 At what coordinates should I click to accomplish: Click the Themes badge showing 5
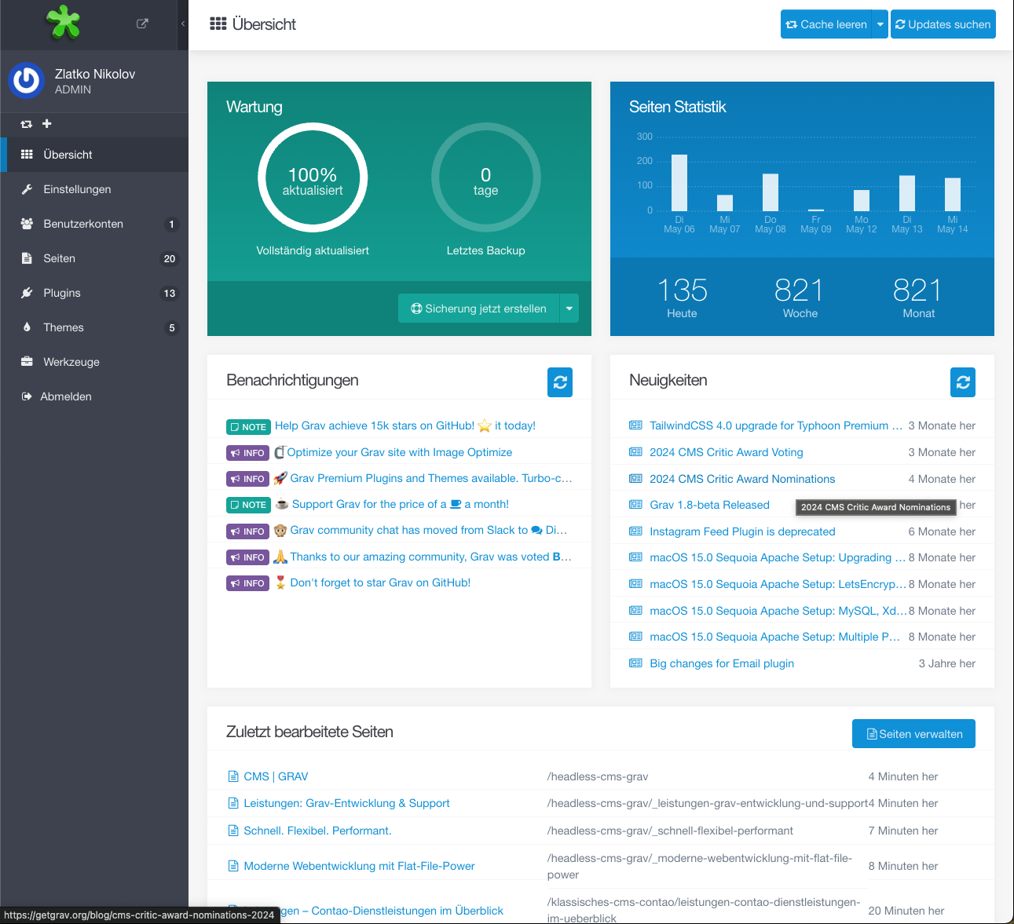[172, 328]
